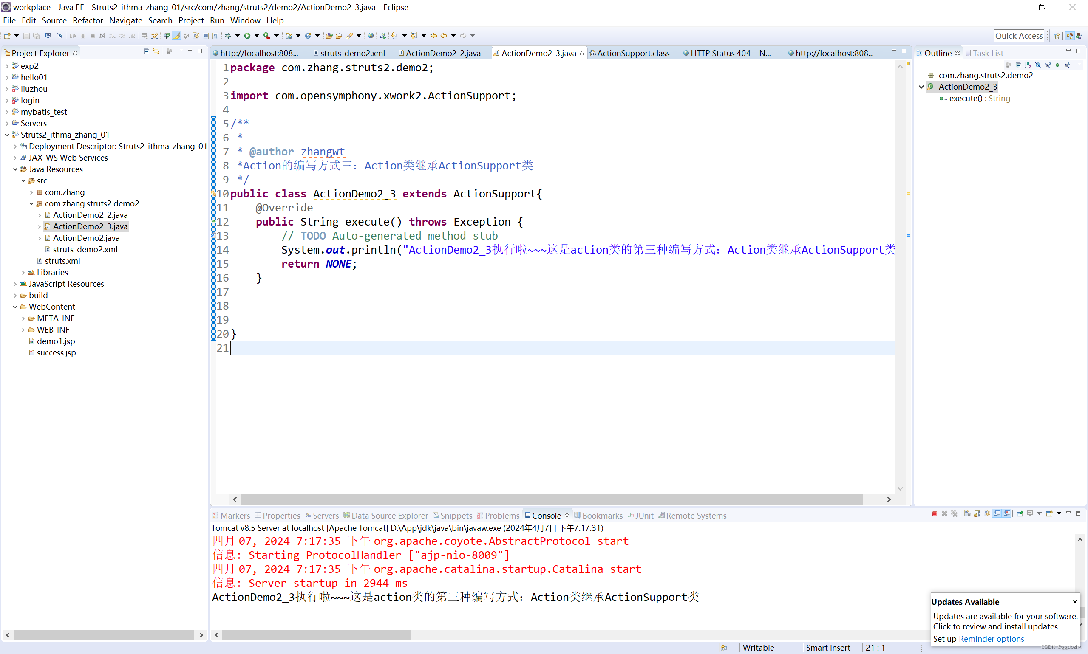
Task: Open Outline view menu dropdown triangle
Action: point(1079,64)
